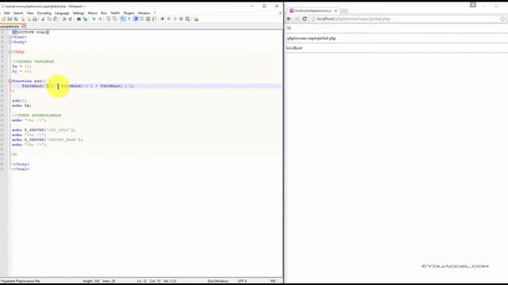
Task: Toggle synchronized horizontal scrolling
Action: [x=114, y=19]
